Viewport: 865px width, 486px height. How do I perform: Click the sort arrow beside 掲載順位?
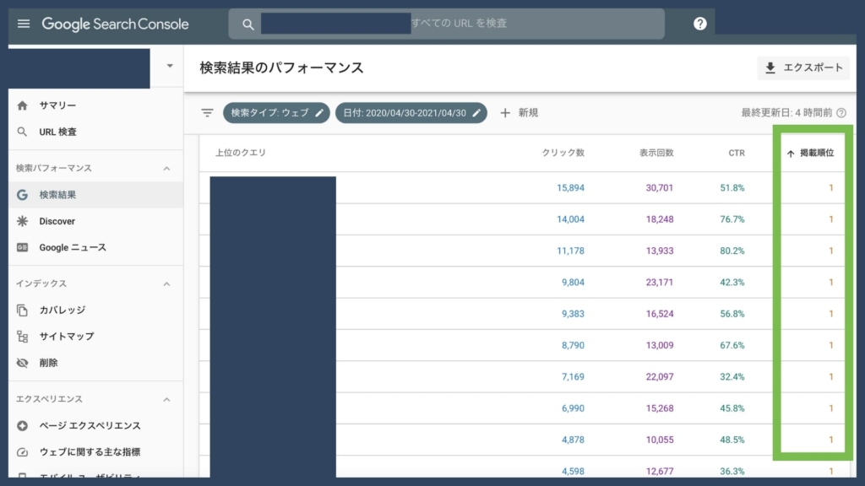tap(791, 154)
